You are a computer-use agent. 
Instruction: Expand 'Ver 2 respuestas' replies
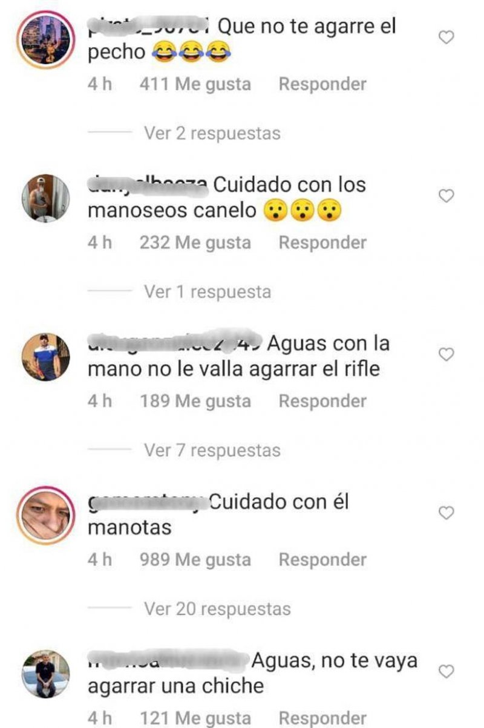[x=212, y=133]
